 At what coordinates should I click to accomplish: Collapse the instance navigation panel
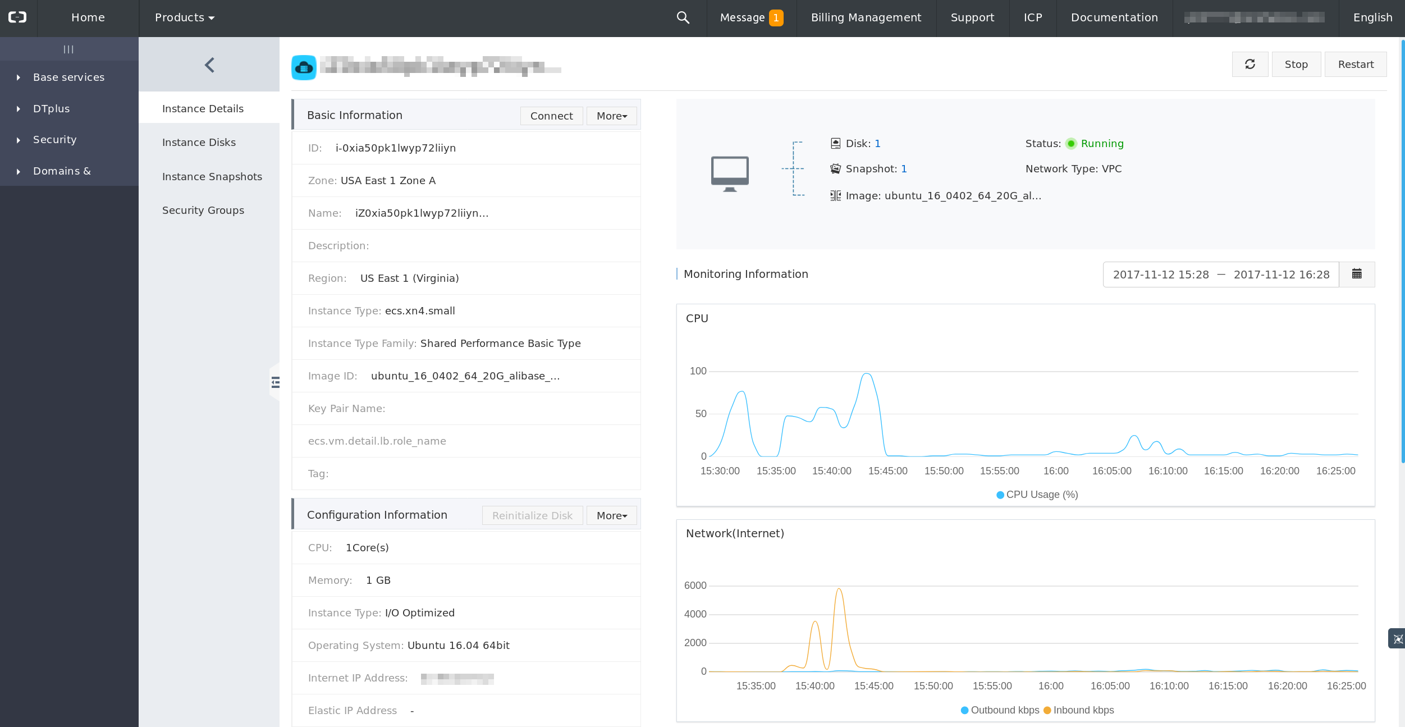tap(209, 65)
